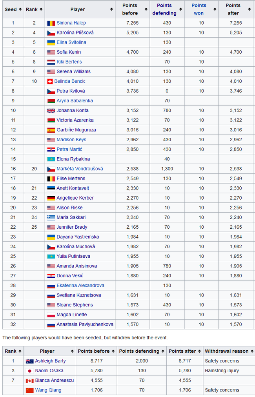
Task: Open Jennifer Brady link
Action: click(x=72, y=227)
